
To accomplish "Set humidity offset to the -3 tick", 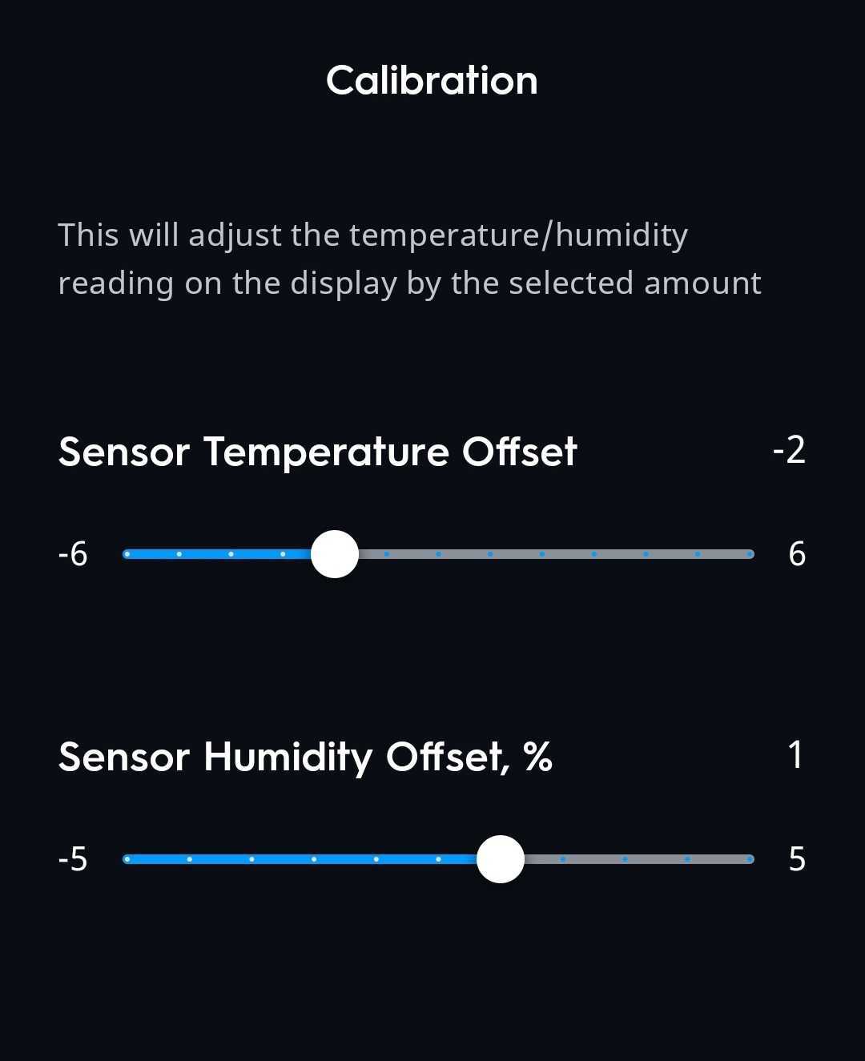I will coord(251,859).
